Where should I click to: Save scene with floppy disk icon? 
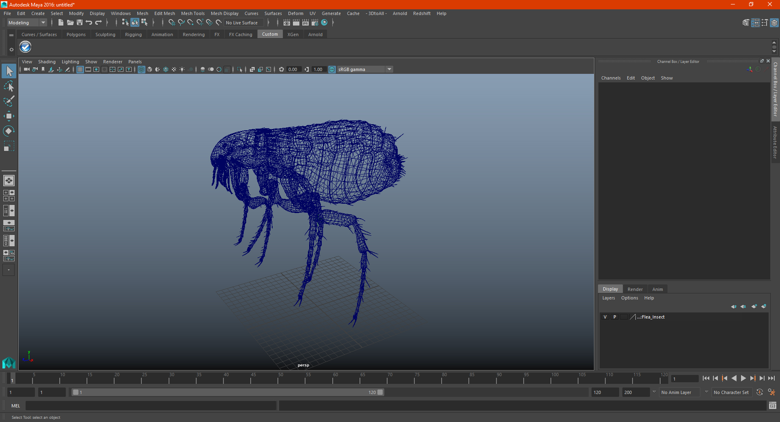pyautogui.click(x=80, y=23)
